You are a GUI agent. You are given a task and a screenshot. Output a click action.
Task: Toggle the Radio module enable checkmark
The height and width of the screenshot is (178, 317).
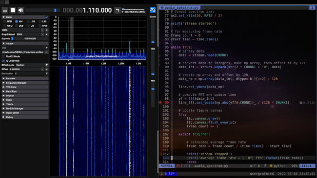(x=47, y=17)
